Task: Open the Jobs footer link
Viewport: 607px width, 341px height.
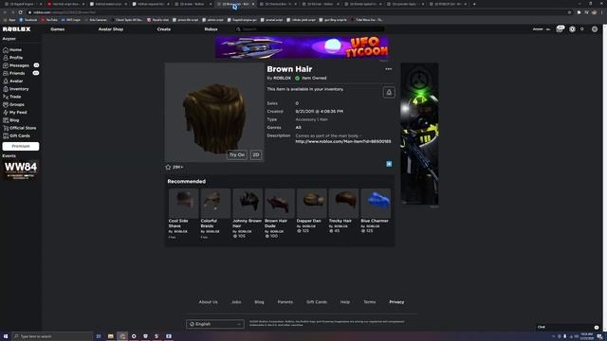Action: coord(236,302)
